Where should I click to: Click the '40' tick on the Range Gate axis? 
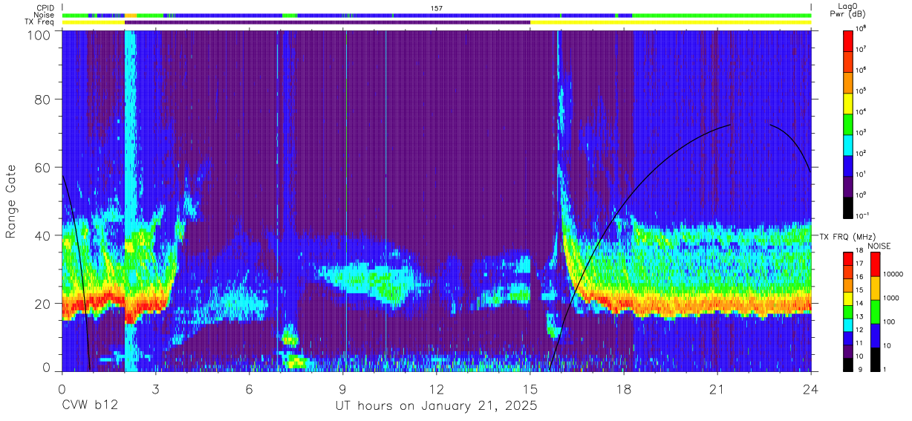coord(44,235)
